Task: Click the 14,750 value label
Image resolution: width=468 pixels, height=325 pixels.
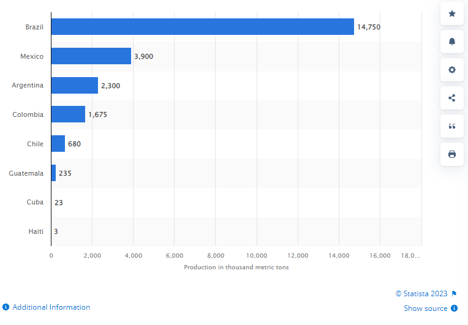Action: coord(369,27)
